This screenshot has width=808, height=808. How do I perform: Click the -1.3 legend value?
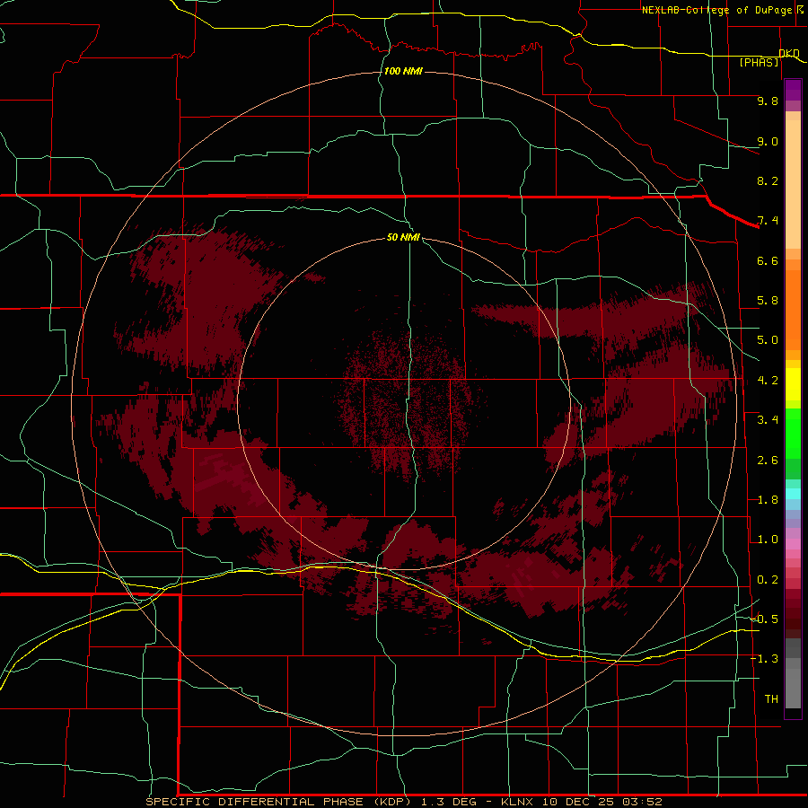coord(764,659)
